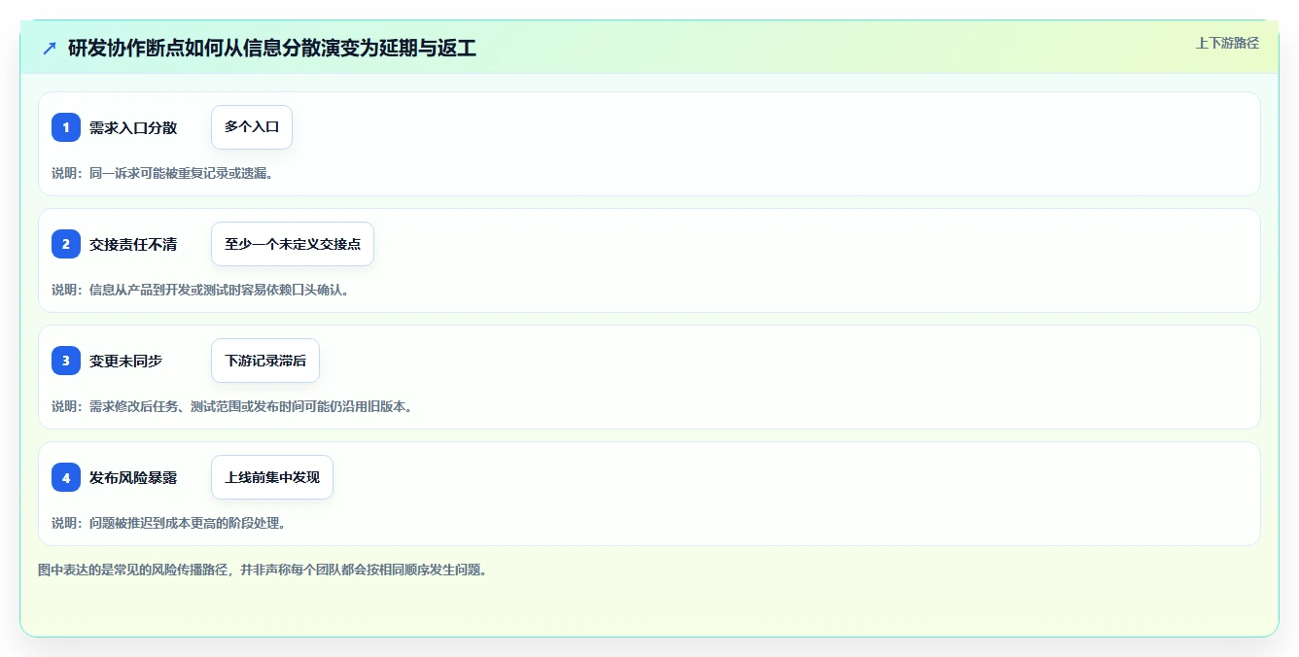1299x657 pixels.
Task: Click the 上下游路径 label in the header
Action: click(1227, 43)
